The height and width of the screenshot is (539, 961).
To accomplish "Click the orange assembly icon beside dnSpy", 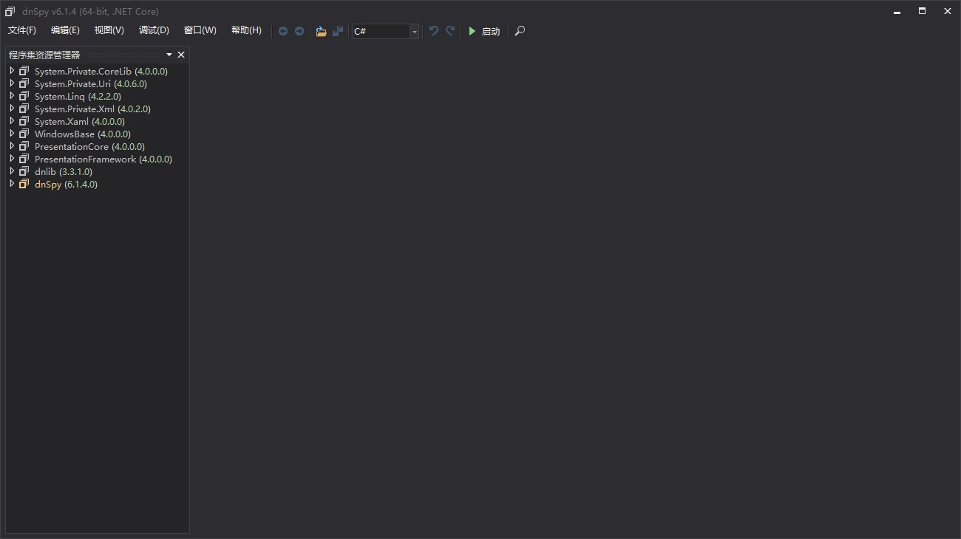I will pos(24,184).
